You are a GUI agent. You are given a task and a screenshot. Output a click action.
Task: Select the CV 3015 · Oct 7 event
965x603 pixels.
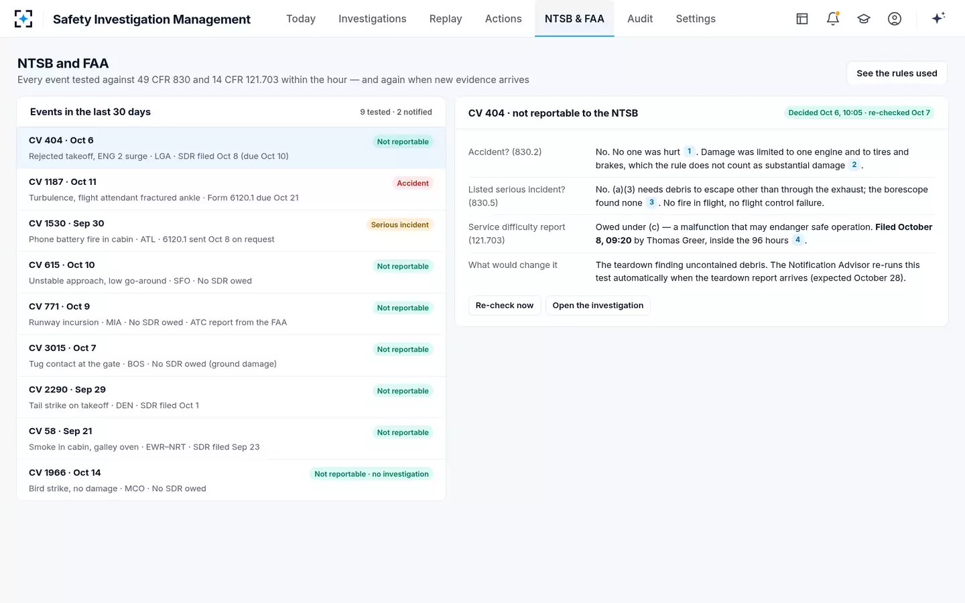click(231, 356)
